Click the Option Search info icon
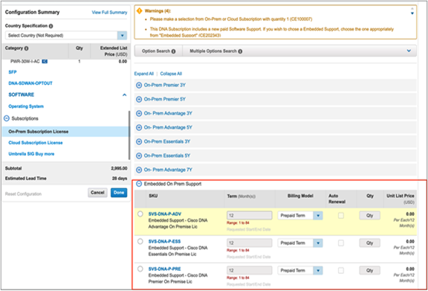The width and height of the screenshot is (428, 291). (174, 51)
